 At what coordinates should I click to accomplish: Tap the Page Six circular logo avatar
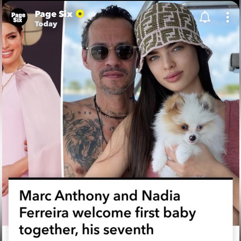[18, 17]
